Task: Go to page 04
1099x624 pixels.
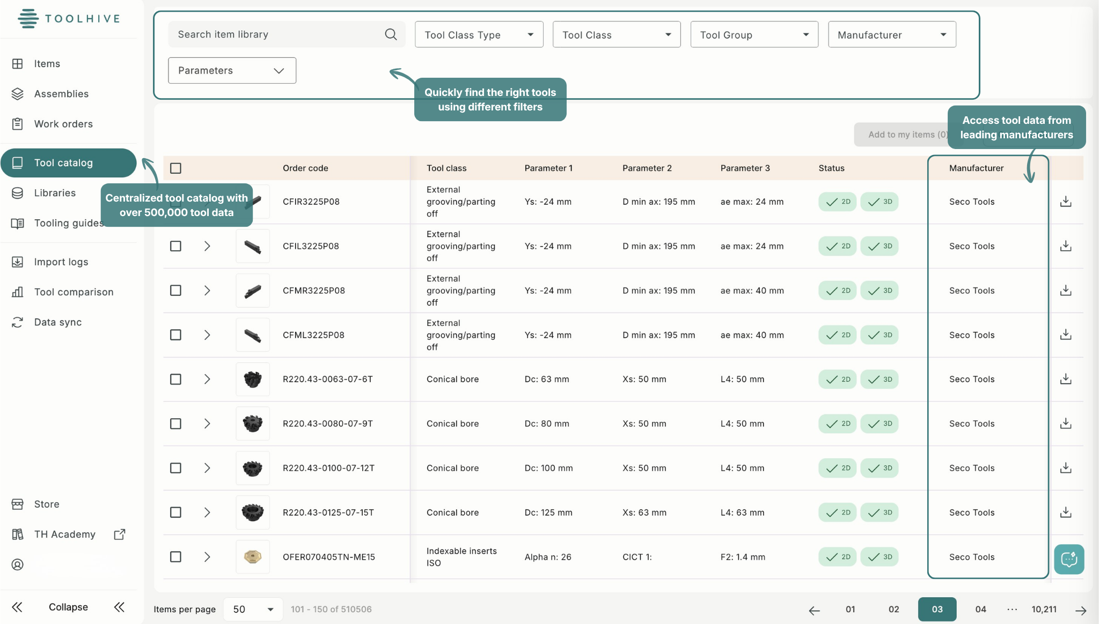Action: tap(980, 610)
